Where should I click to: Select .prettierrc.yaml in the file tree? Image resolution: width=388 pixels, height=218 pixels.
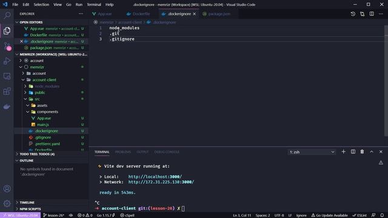(x=47, y=144)
